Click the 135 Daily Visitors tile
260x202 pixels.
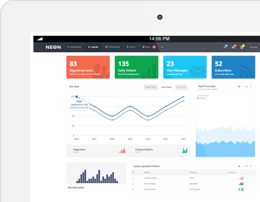pyautogui.click(x=137, y=67)
